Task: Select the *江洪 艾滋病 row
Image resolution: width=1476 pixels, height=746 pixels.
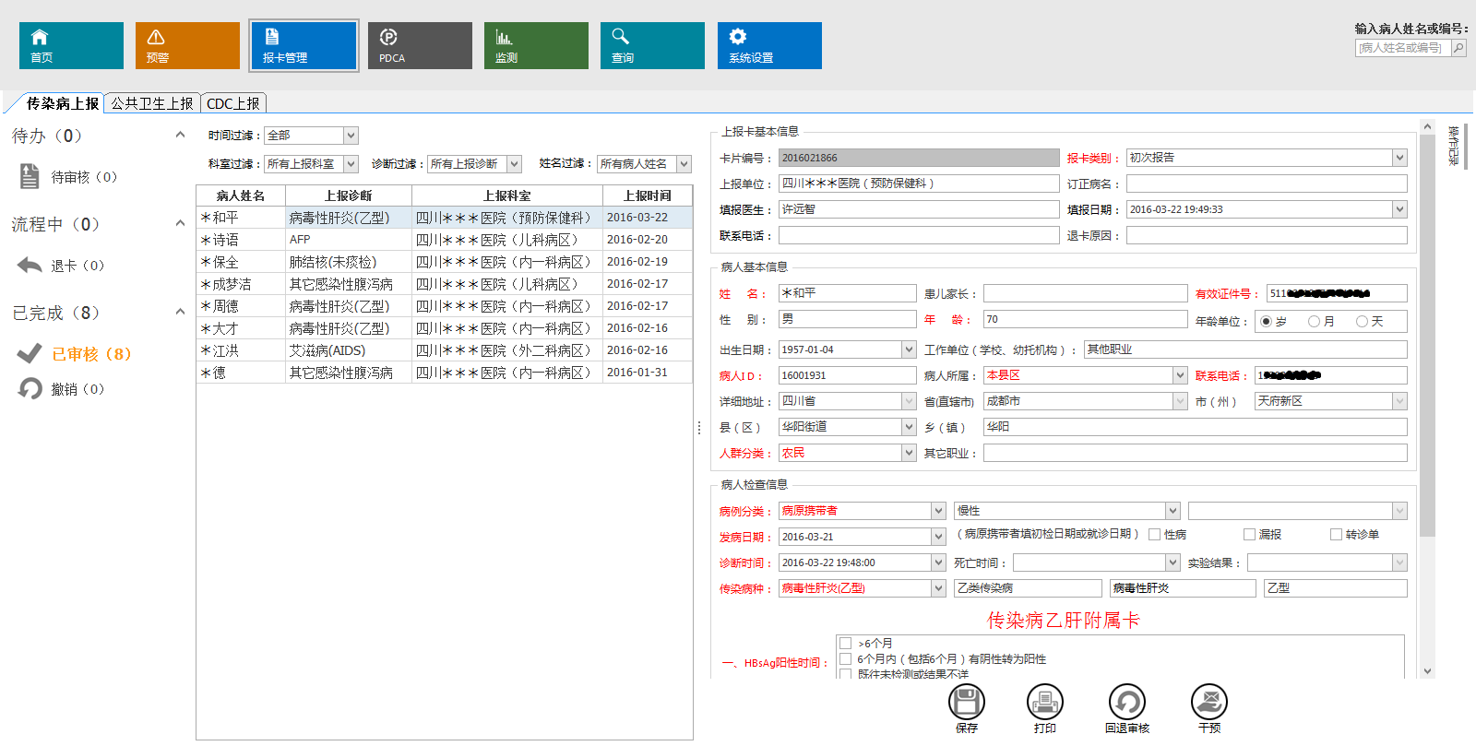Action: pos(445,350)
